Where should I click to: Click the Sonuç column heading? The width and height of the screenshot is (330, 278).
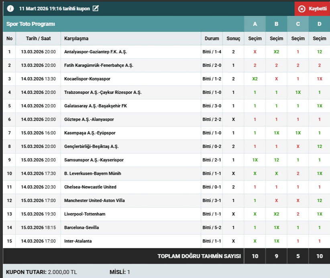click(233, 38)
